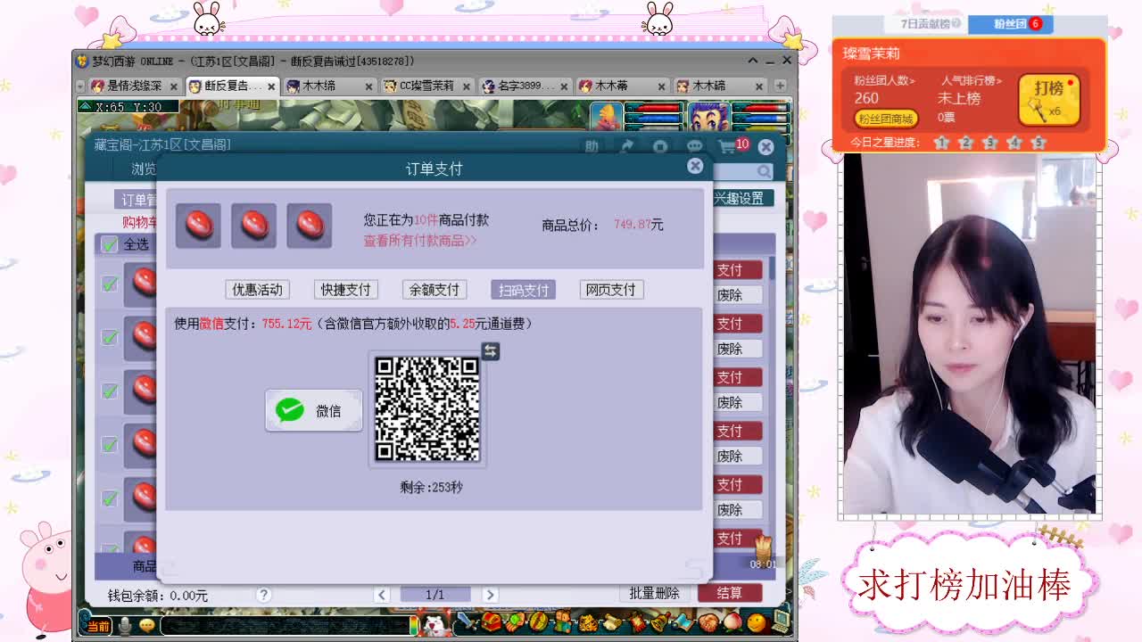Click the 助 helper icon in 藏宝阁 header

(x=592, y=146)
